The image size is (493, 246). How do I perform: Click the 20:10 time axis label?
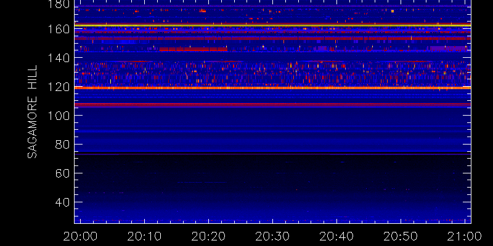coord(144,236)
